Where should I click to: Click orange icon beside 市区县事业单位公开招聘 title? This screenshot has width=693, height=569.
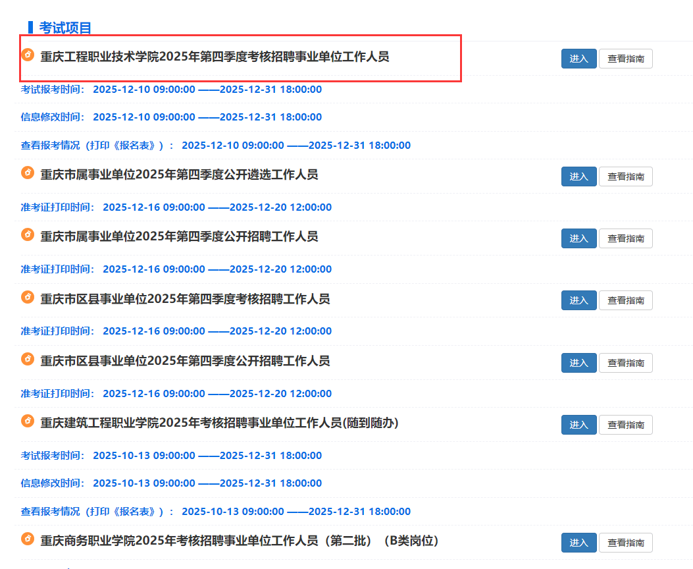[28, 359]
